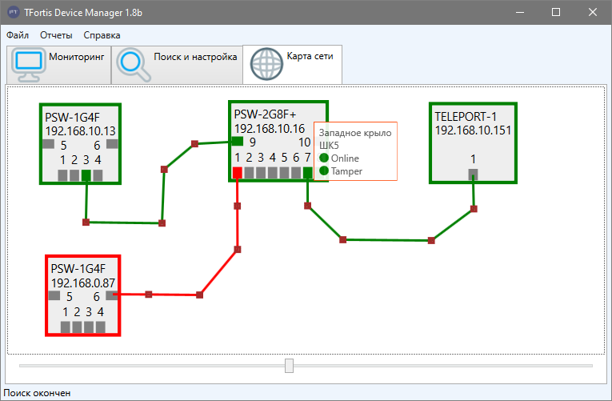Select port 1 on PSW-1G4F 192.168.0.87
This screenshot has width=612, height=401.
(66, 327)
